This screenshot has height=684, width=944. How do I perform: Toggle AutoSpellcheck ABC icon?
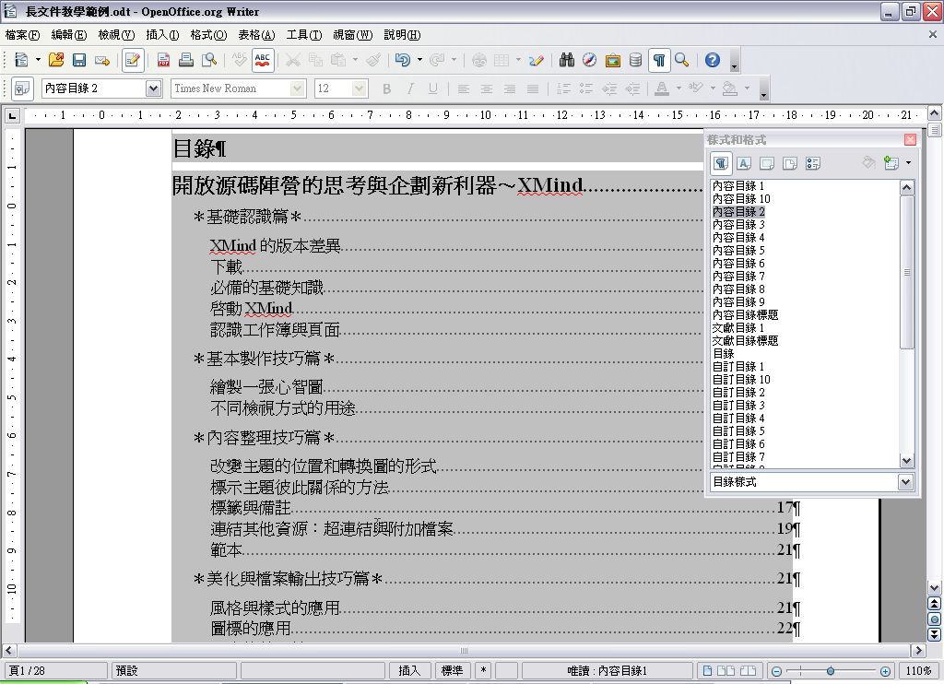coord(263,60)
